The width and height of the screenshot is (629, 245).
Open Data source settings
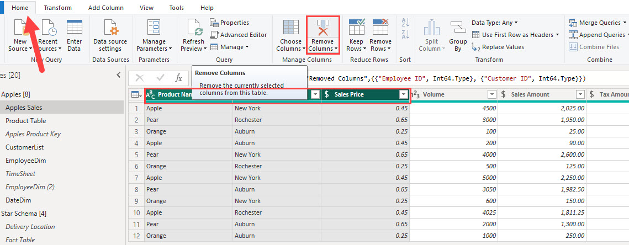pyautogui.click(x=110, y=36)
